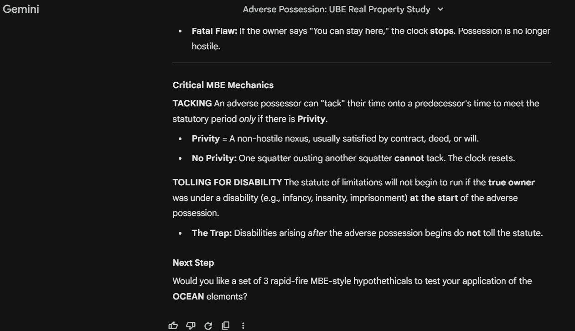Screen dimensions: 575x331
Task: Click the Gemini logo
Action: point(21,9)
